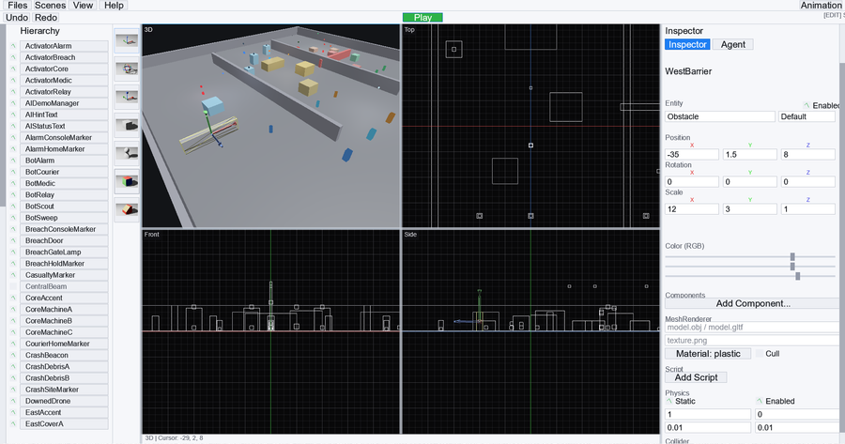This screenshot has width=845, height=444.
Task: Open the Help menu
Action: click(x=114, y=5)
